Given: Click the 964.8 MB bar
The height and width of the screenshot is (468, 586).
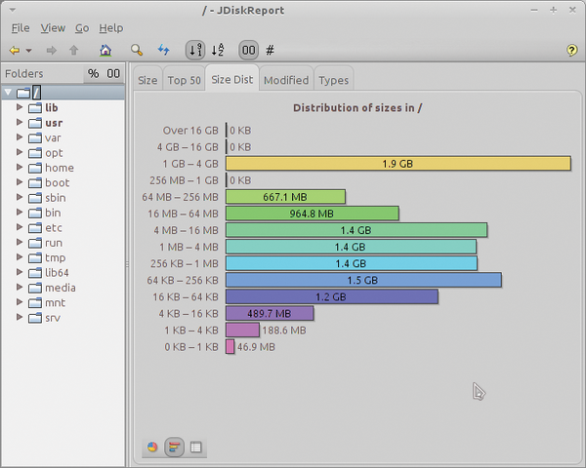Looking at the screenshot, I should pyautogui.click(x=313, y=214).
